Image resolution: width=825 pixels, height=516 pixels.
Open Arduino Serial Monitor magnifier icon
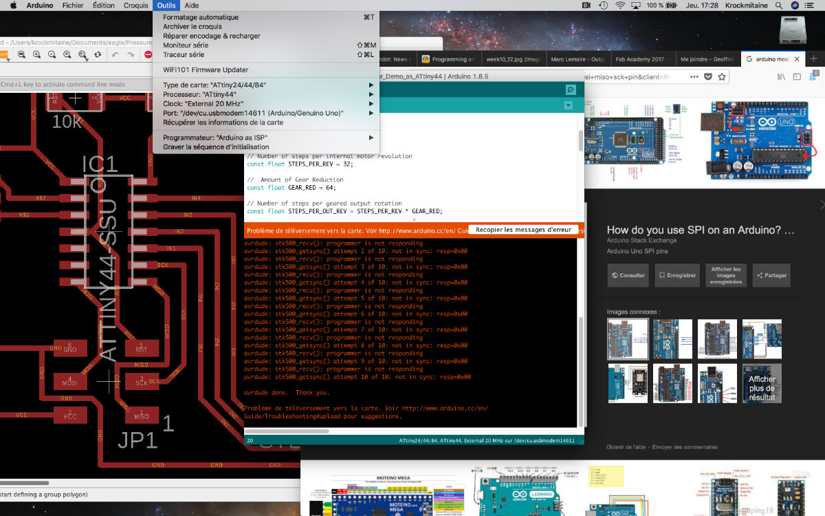pos(570,89)
